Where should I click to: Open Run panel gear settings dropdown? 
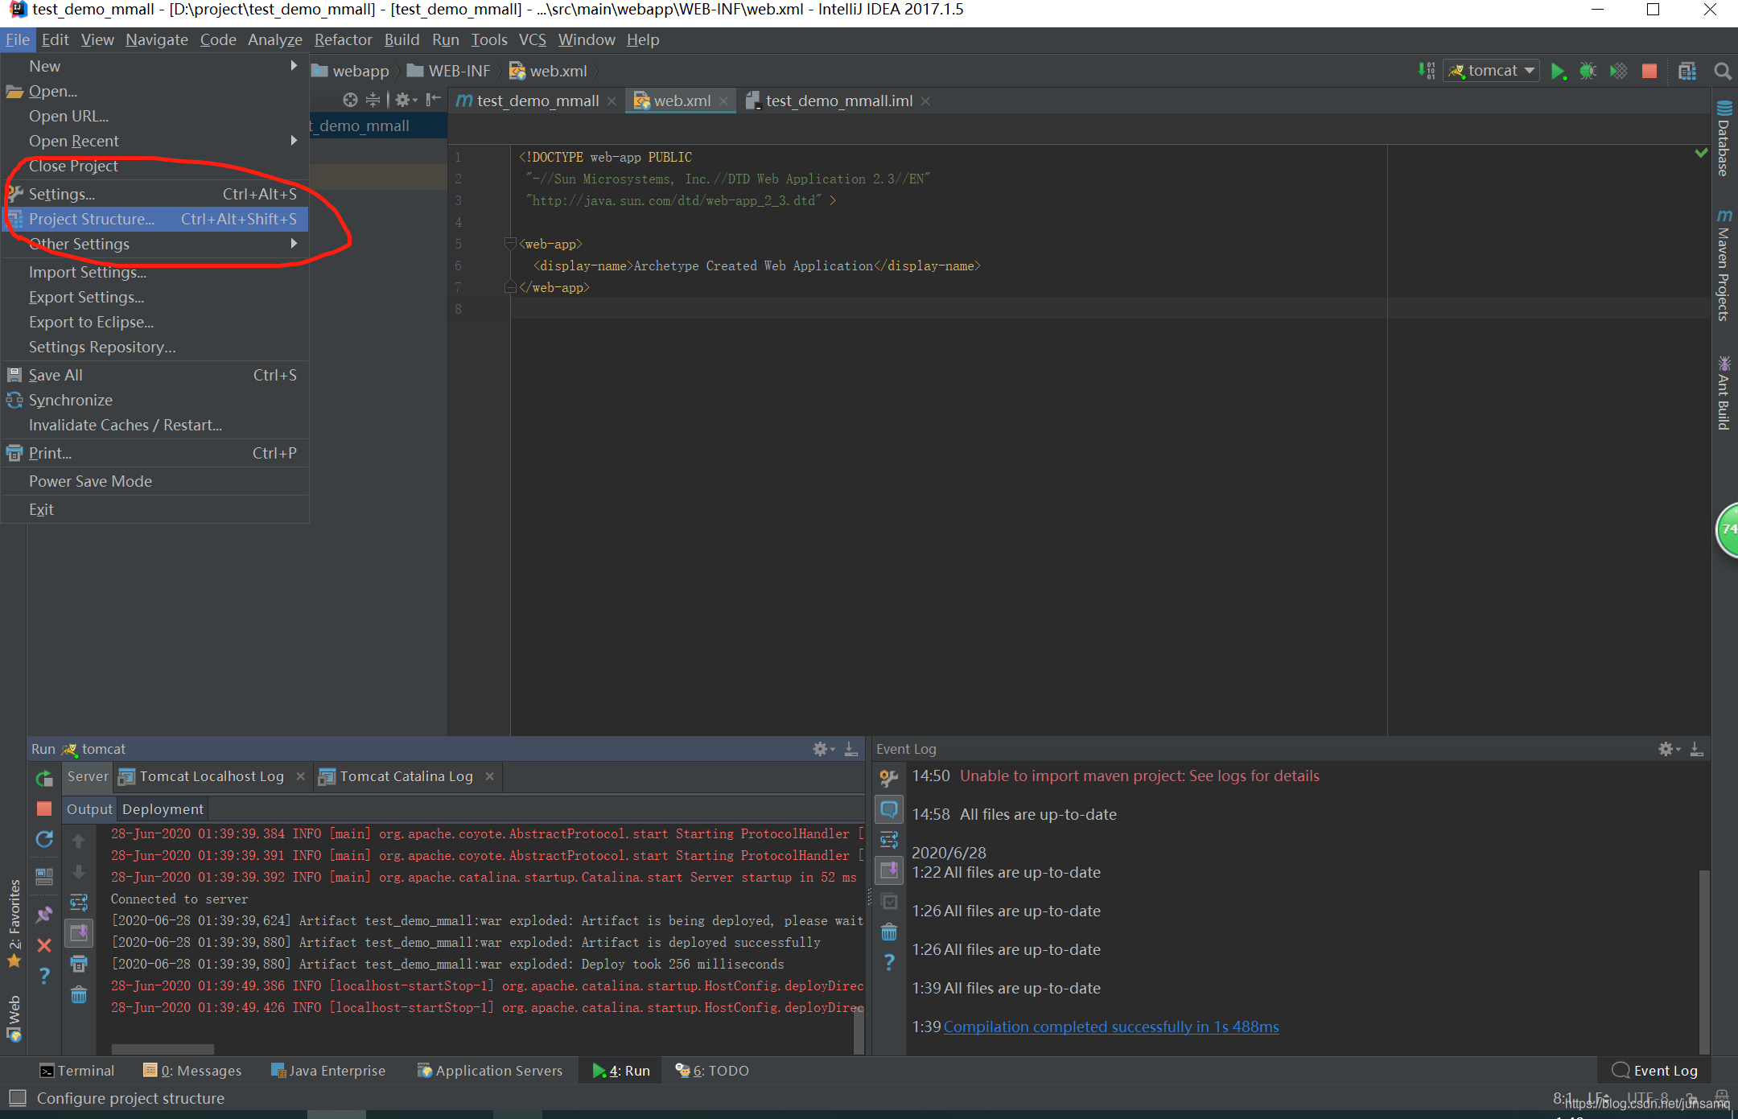tap(823, 749)
